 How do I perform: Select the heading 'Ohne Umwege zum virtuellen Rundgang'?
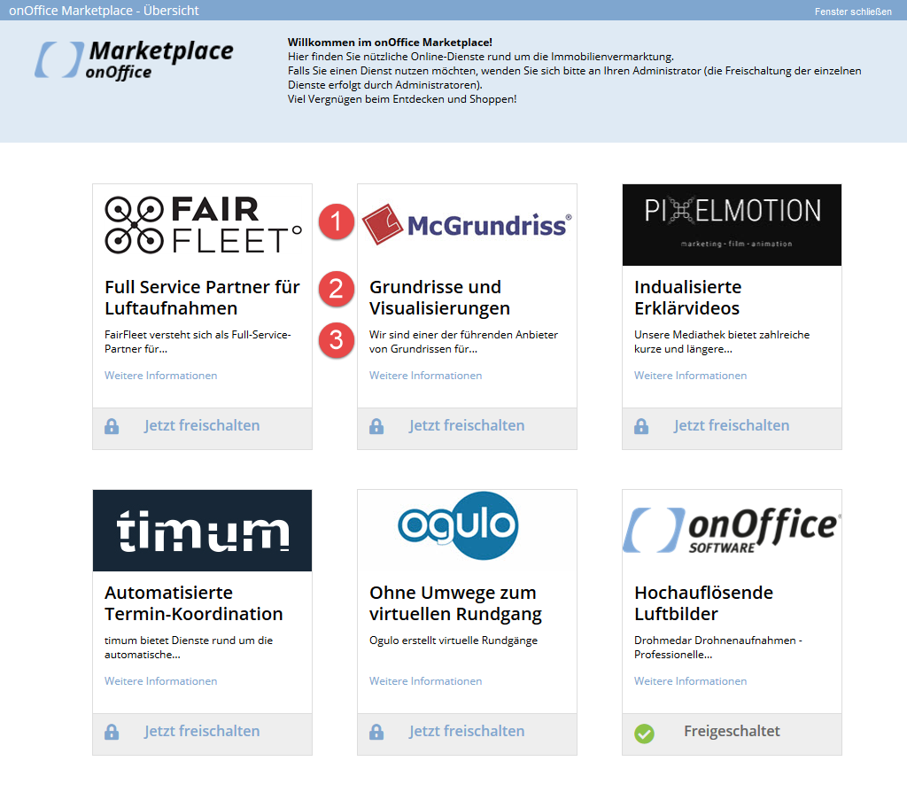(x=456, y=603)
